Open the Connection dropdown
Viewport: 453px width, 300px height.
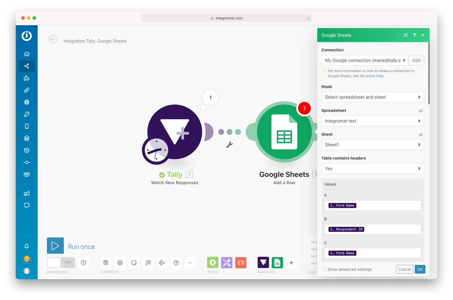[365, 61]
